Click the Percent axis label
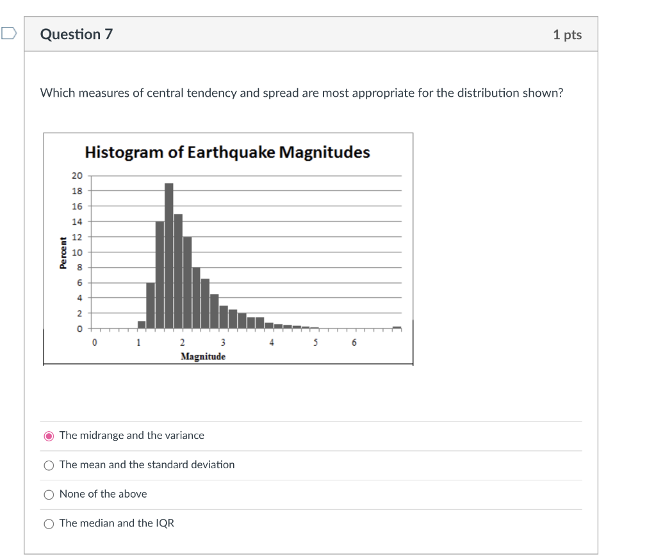 [62, 250]
